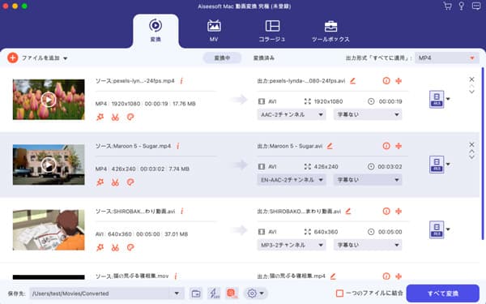This screenshot has width=486, height=304.
Task: Open scissors cut tool for SHIROBAKO video
Action: pyautogui.click(x=115, y=247)
